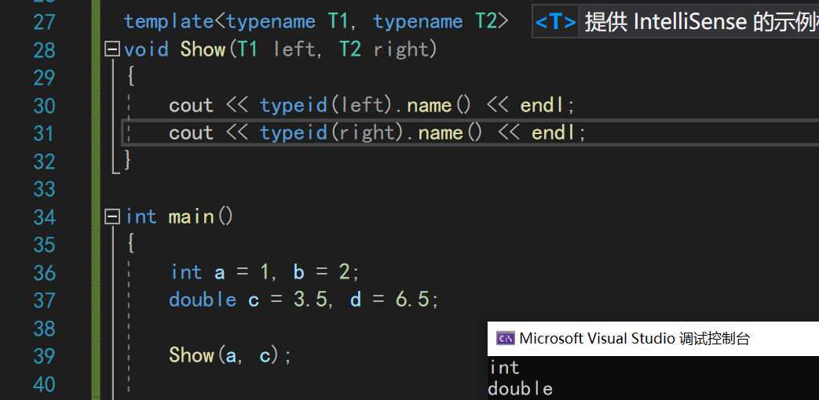The width and height of the screenshot is (819, 400).
Task: Click the Show call on line 39
Action: 191,355
